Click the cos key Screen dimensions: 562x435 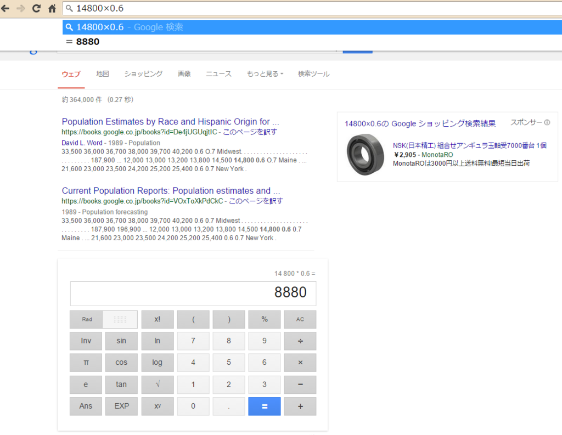point(121,363)
